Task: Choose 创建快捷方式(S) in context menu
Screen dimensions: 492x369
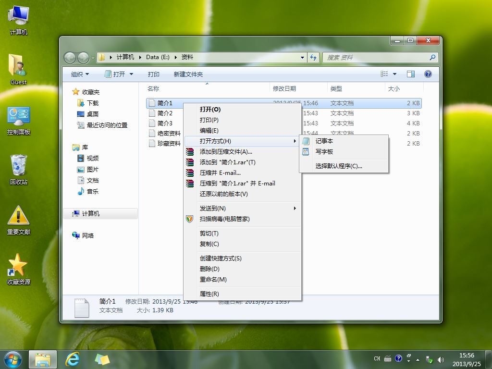Action: coord(242,258)
